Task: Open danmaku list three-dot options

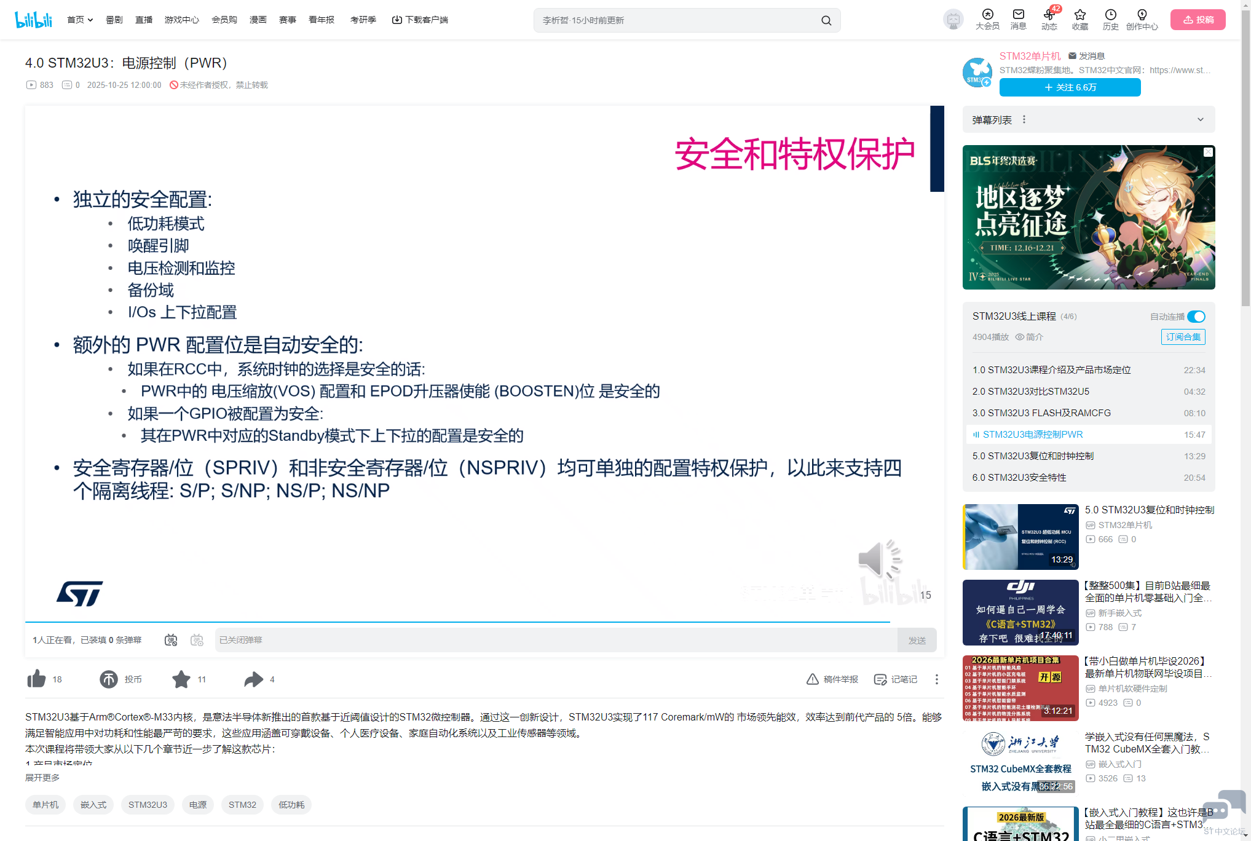Action: [x=1024, y=119]
